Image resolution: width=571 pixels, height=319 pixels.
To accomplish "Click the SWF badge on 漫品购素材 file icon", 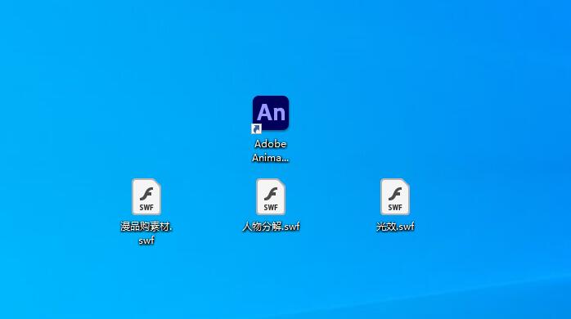I will coord(146,208).
